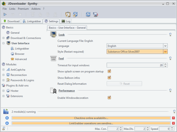Click the Checking online availability progress bar

(91, 118)
